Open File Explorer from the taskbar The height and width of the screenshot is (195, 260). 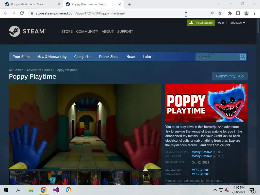click(31, 190)
